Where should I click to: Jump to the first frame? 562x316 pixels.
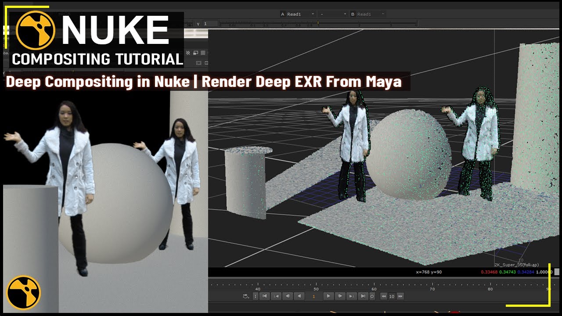pos(265,296)
